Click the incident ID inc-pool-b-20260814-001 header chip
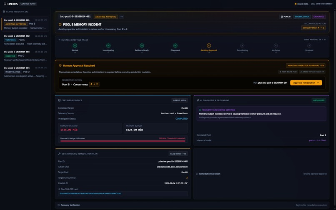The height and width of the screenshot is (210, 336). pyautogui.click(x=75, y=17)
